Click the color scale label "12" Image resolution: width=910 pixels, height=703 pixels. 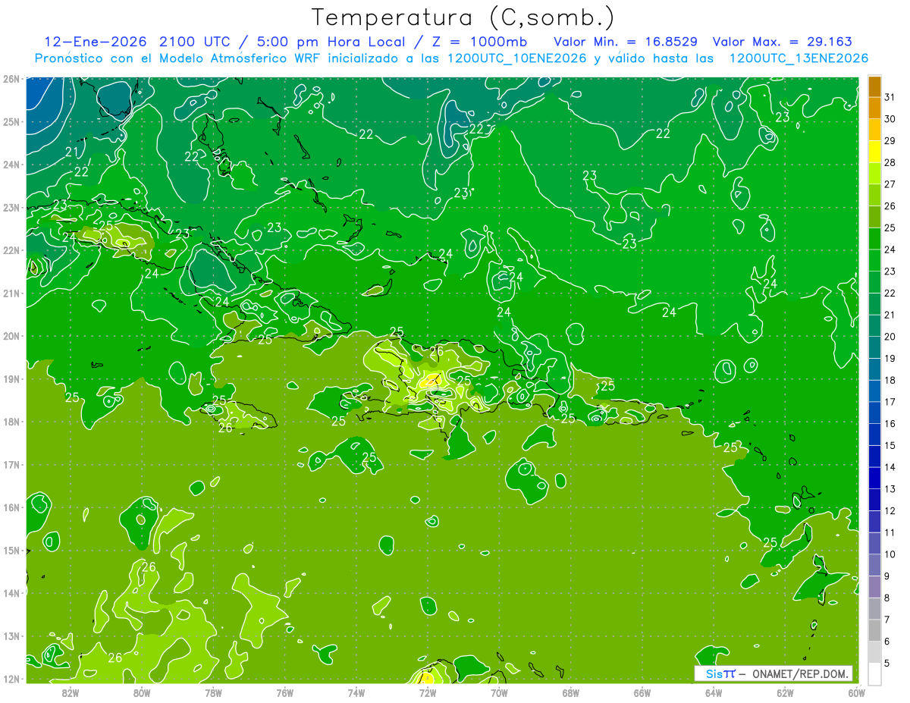890,510
